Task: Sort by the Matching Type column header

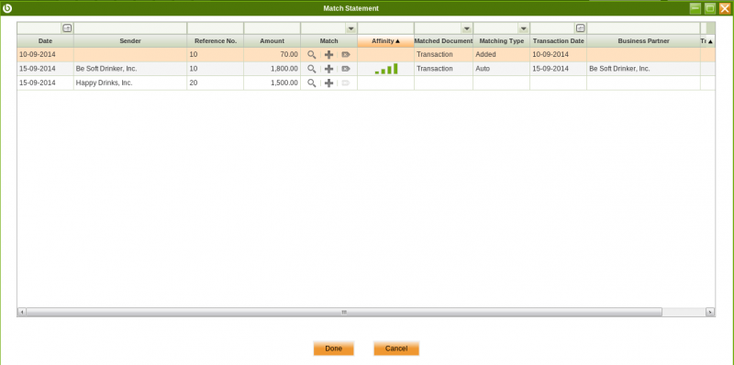Action: (x=501, y=41)
